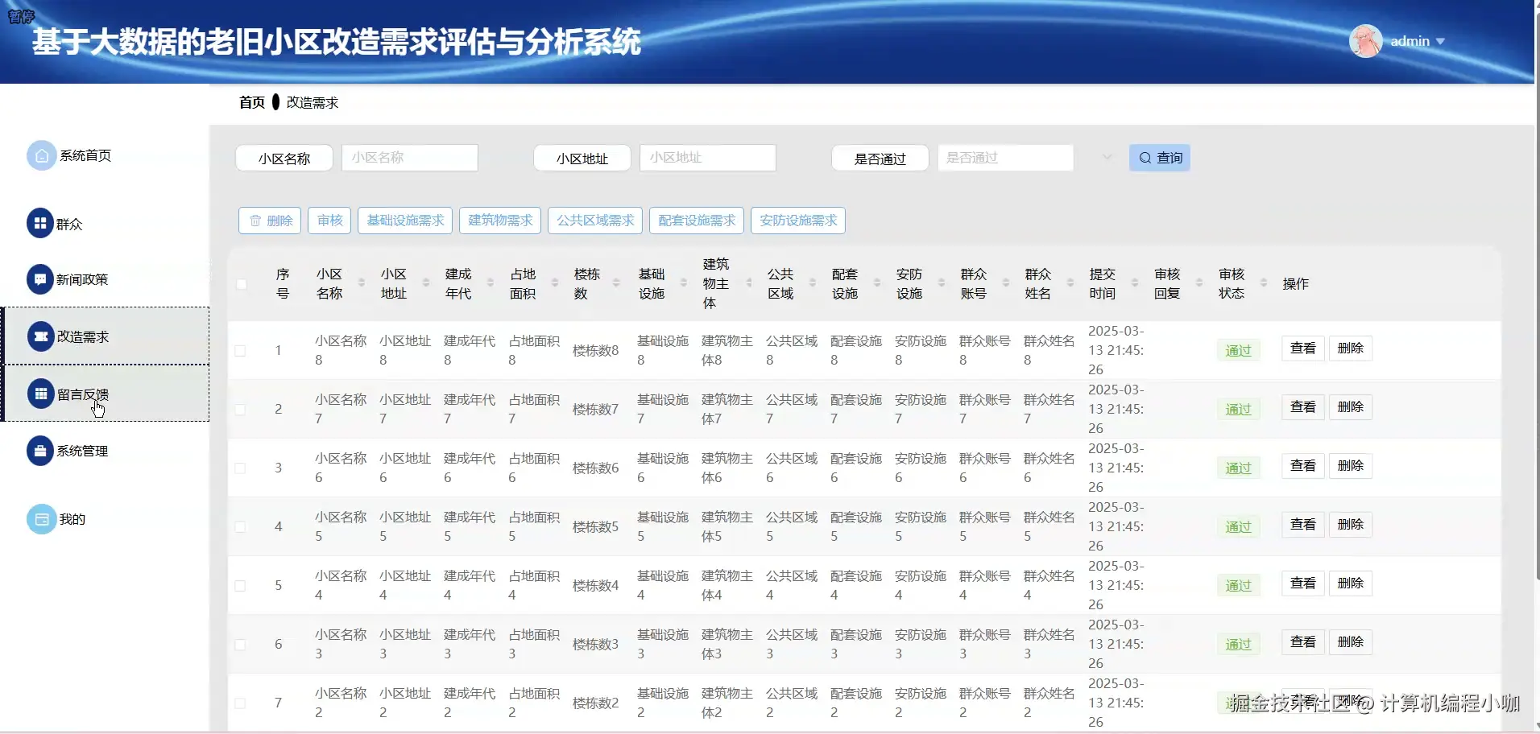The height and width of the screenshot is (734, 1540).
Task: Sort by 小区地址 column arrows
Action: coord(426,283)
